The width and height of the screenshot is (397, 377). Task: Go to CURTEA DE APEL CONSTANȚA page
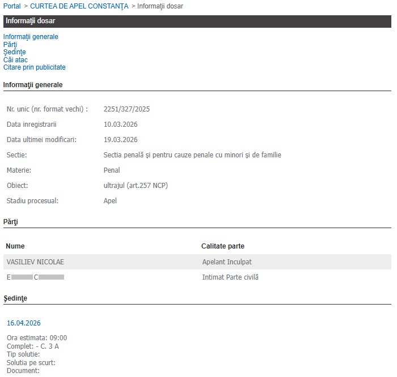pos(79,6)
